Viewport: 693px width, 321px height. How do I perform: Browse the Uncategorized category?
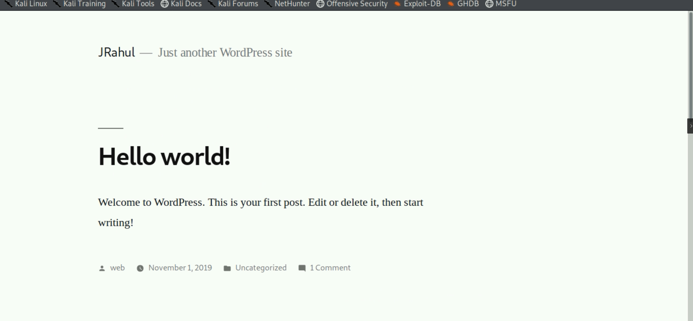pyautogui.click(x=261, y=268)
